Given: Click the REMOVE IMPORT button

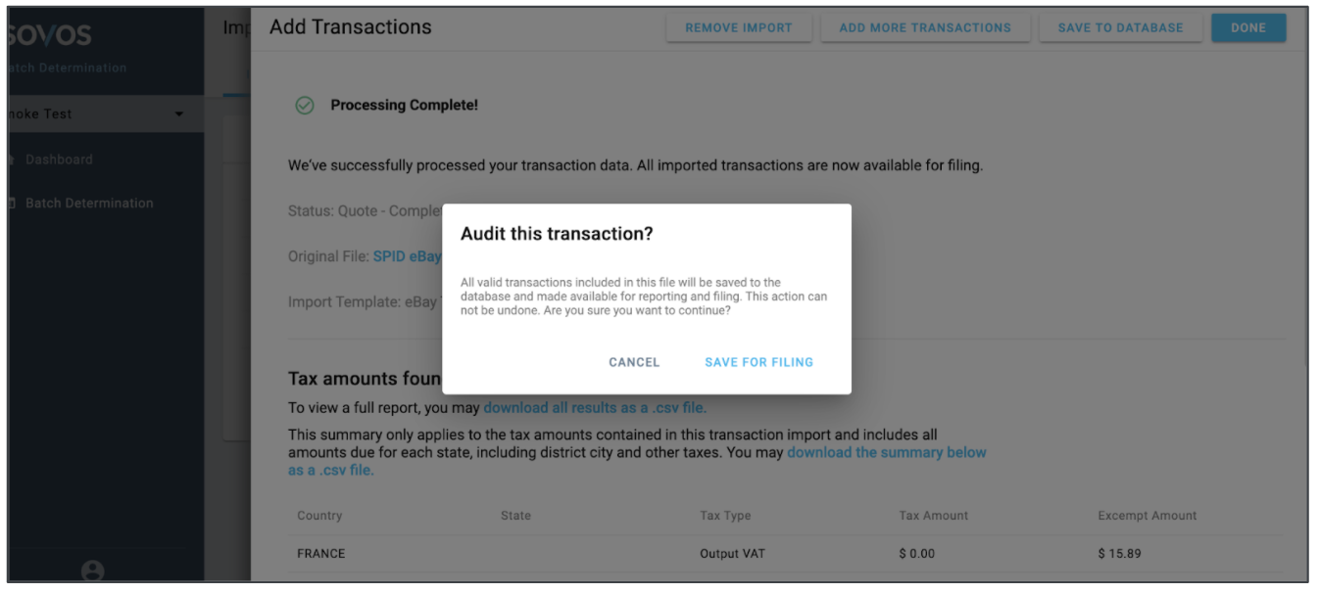Looking at the screenshot, I should 738,28.
